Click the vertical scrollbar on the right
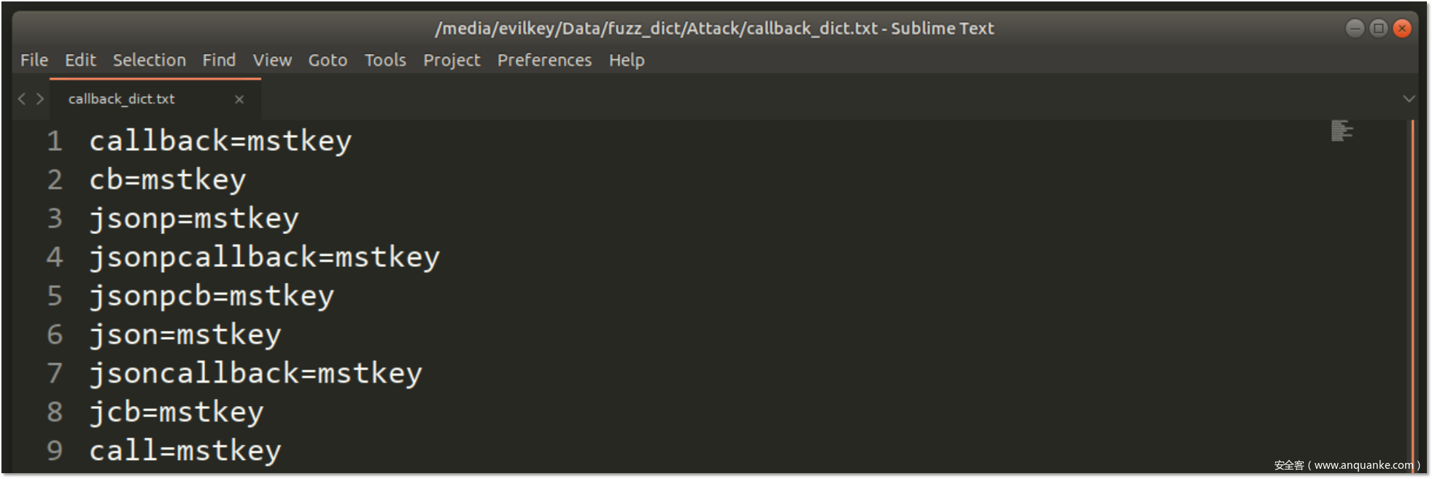 pyautogui.click(x=1412, y=292)
